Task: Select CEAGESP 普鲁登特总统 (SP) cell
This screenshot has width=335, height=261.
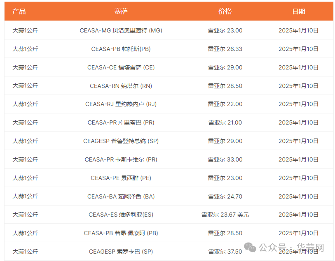Action: click(121, 141)
